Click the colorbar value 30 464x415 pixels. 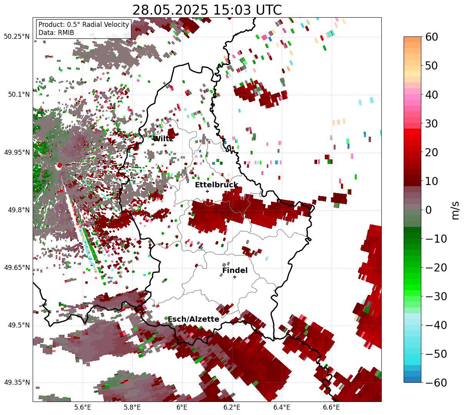click(431, 123)
